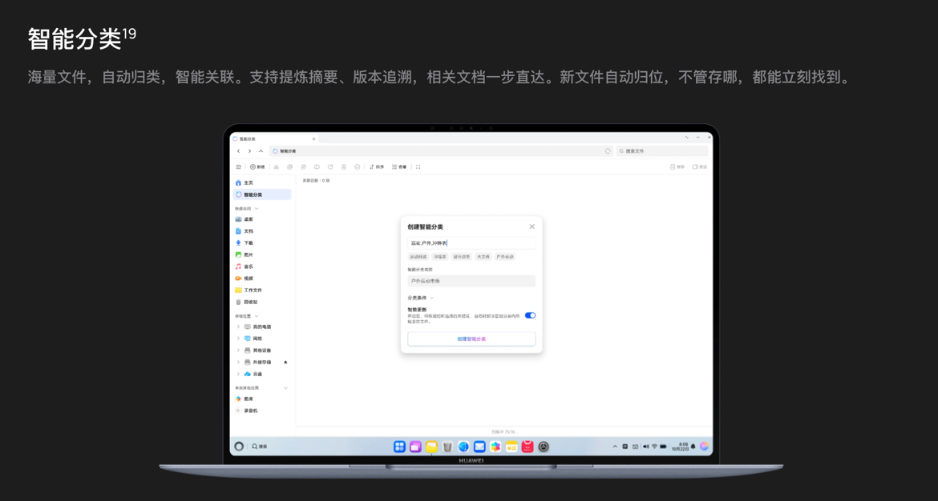938x501 pixels.
Task: Click the 创建智能分类 button
Action: (471, 339)
